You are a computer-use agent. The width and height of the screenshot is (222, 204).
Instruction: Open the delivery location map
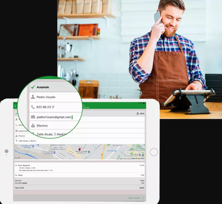click(80, 152)
